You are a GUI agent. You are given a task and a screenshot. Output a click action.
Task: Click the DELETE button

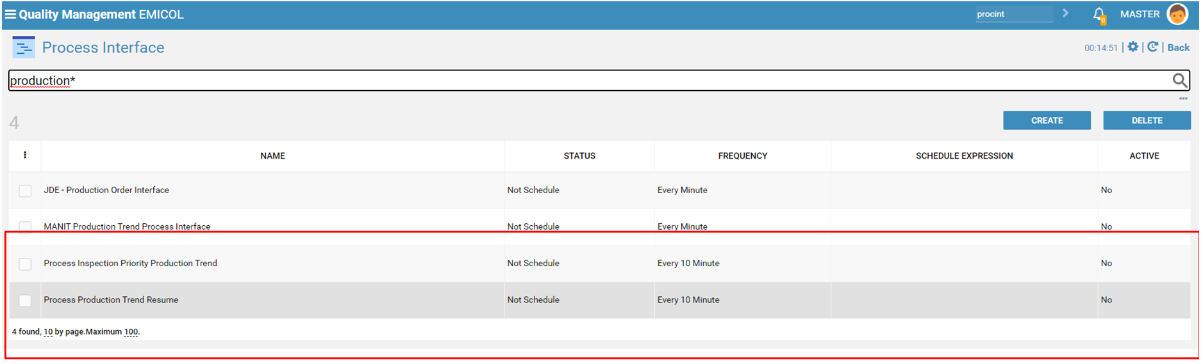click(x=1147, y=120)
